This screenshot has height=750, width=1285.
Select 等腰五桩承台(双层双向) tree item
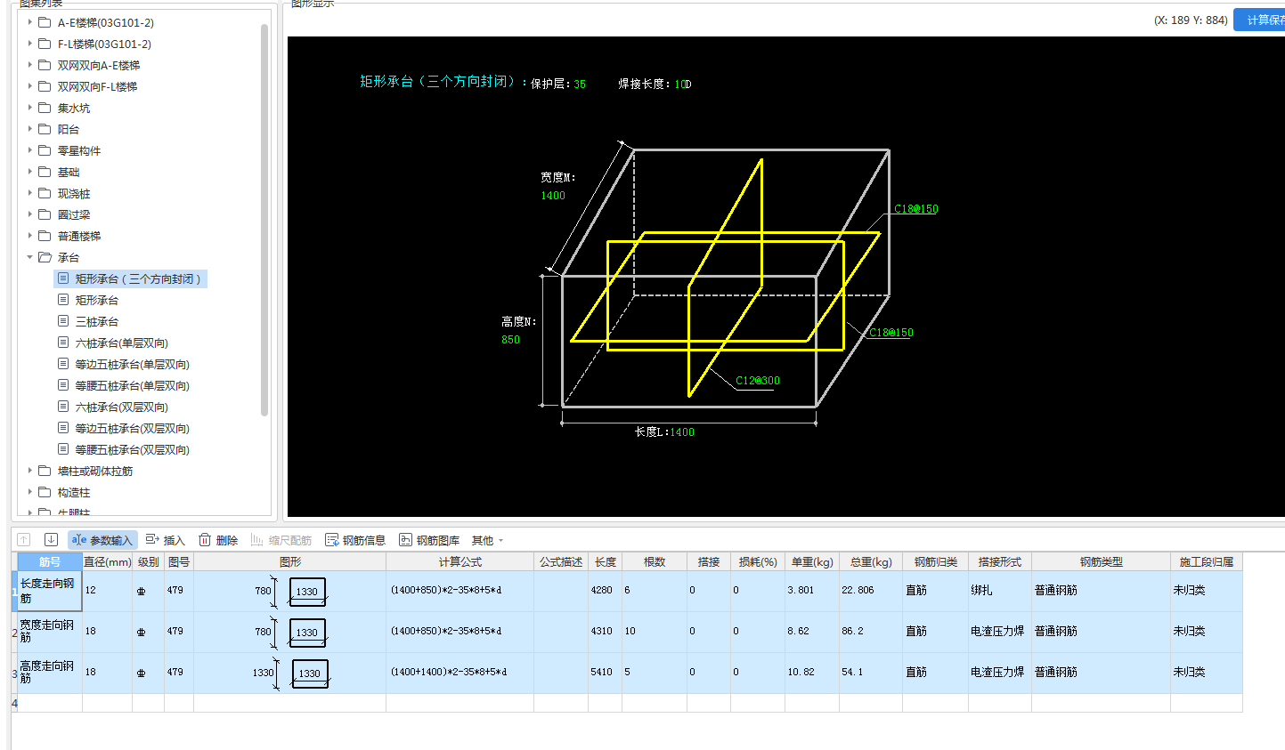pyautogui.click(x=132, y=449)
